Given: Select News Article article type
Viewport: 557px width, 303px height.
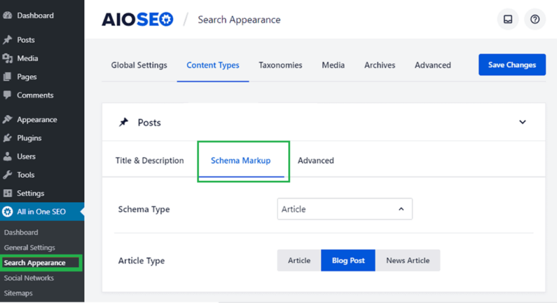Looking at the screenshot, I should 407,261.
